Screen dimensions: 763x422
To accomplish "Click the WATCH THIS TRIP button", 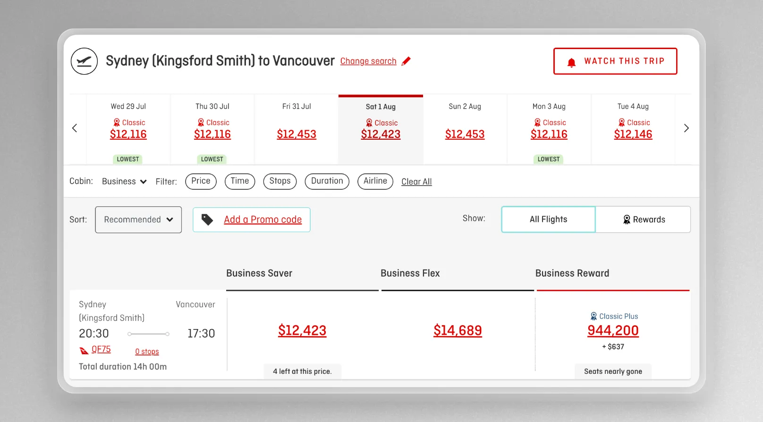I will click(615, 61).
